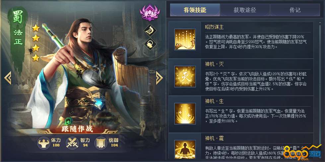Image resolution: width=325 pixels, height=162 pixels.
Task: Select the 神机·灭 skill icon
Action: click(x=185, y=77)
